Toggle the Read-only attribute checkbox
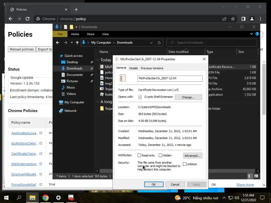271x203 pixels. pos(139,155)
